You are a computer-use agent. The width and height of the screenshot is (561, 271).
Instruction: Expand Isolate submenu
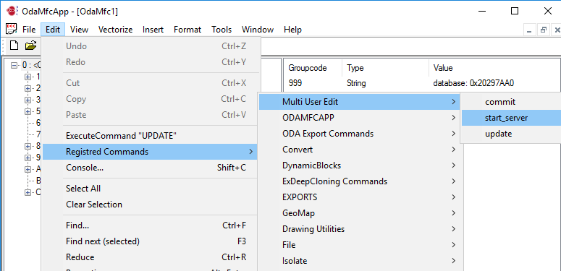[x=360, y=261]
